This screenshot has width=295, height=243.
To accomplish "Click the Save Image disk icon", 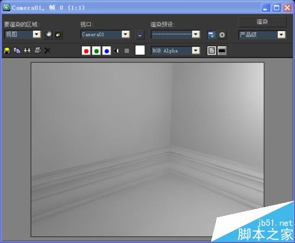I will pos(7,51).
